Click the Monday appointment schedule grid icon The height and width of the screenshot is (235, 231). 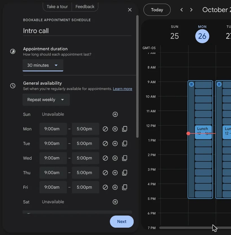192,84
